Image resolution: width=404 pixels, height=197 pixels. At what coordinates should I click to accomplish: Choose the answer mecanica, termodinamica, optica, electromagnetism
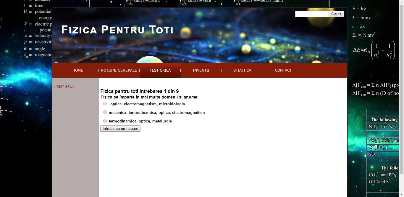105,112
